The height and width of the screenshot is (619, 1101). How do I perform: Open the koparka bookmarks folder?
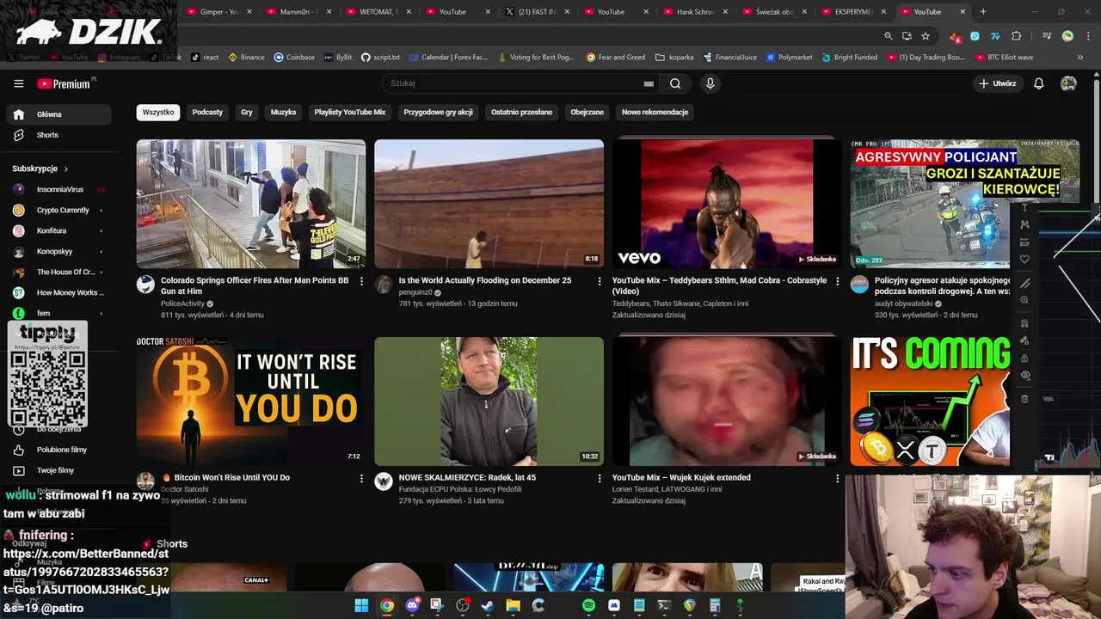coord(674,58)
